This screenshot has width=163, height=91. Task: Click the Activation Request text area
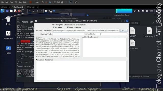pos(104,48)
